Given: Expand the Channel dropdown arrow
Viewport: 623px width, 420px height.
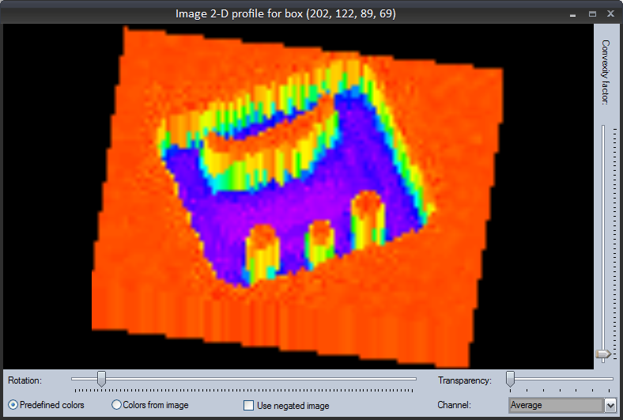Looking at the screenshot, I should click(610, 406).
